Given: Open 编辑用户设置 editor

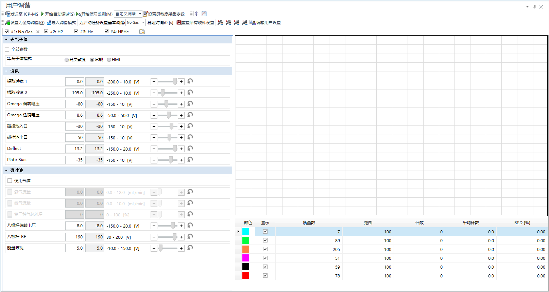Looking at the screenshot, I should (265, 22).
